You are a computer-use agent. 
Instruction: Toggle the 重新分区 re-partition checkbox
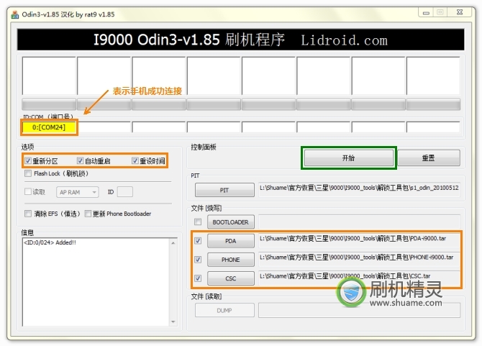coord(28,160)
